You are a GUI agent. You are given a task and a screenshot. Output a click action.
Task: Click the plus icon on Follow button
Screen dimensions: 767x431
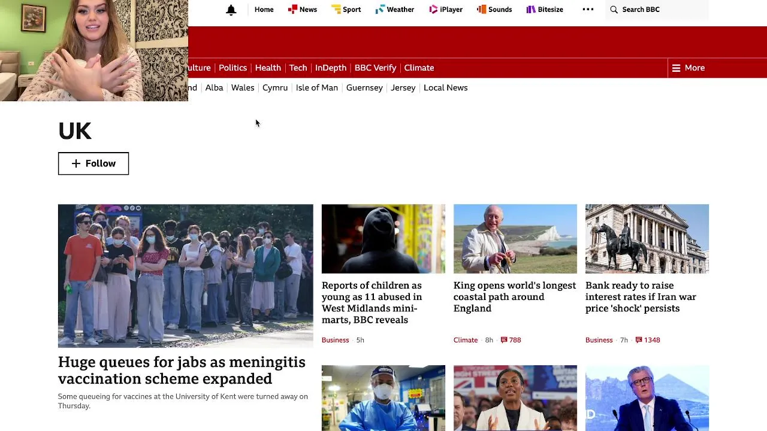point(76,163)
